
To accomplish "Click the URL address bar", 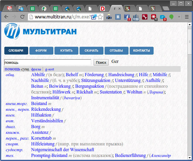I will point(63,17).
